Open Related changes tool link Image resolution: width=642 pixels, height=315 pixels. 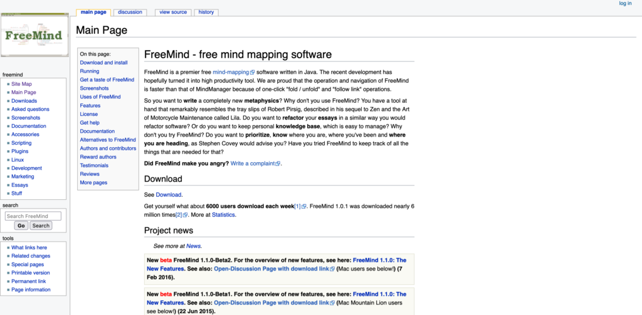click(x=31, y=256)
